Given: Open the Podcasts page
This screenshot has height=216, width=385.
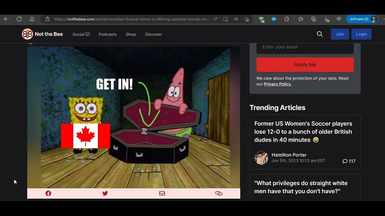Looking at the screenshot, I should tap(107, 34).
